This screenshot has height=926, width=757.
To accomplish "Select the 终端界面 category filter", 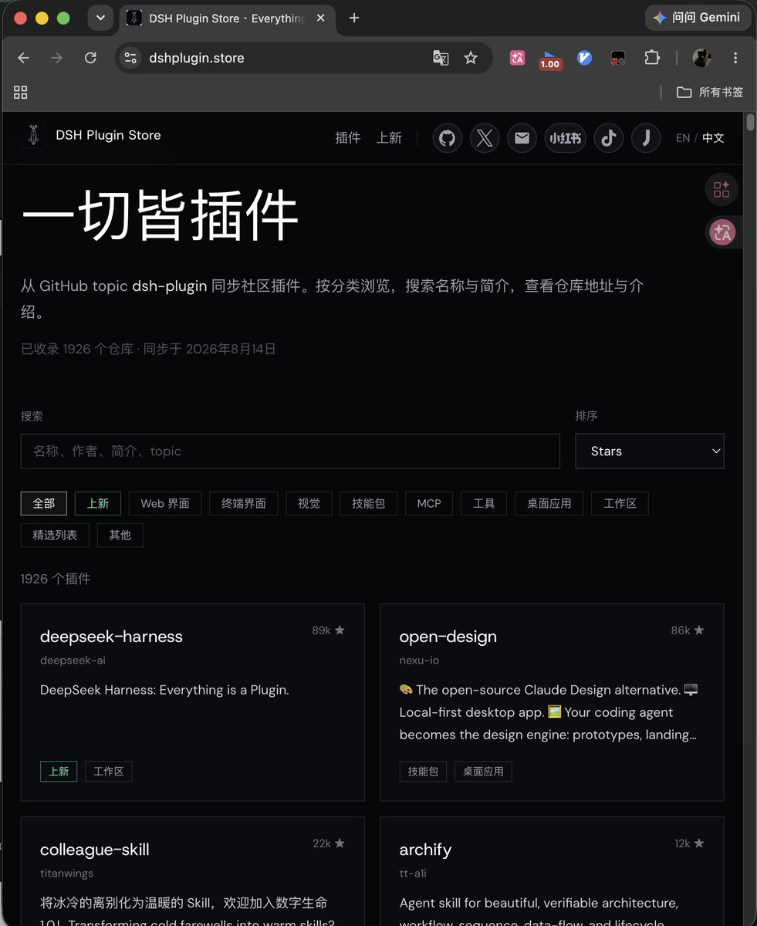I will 244,504.
